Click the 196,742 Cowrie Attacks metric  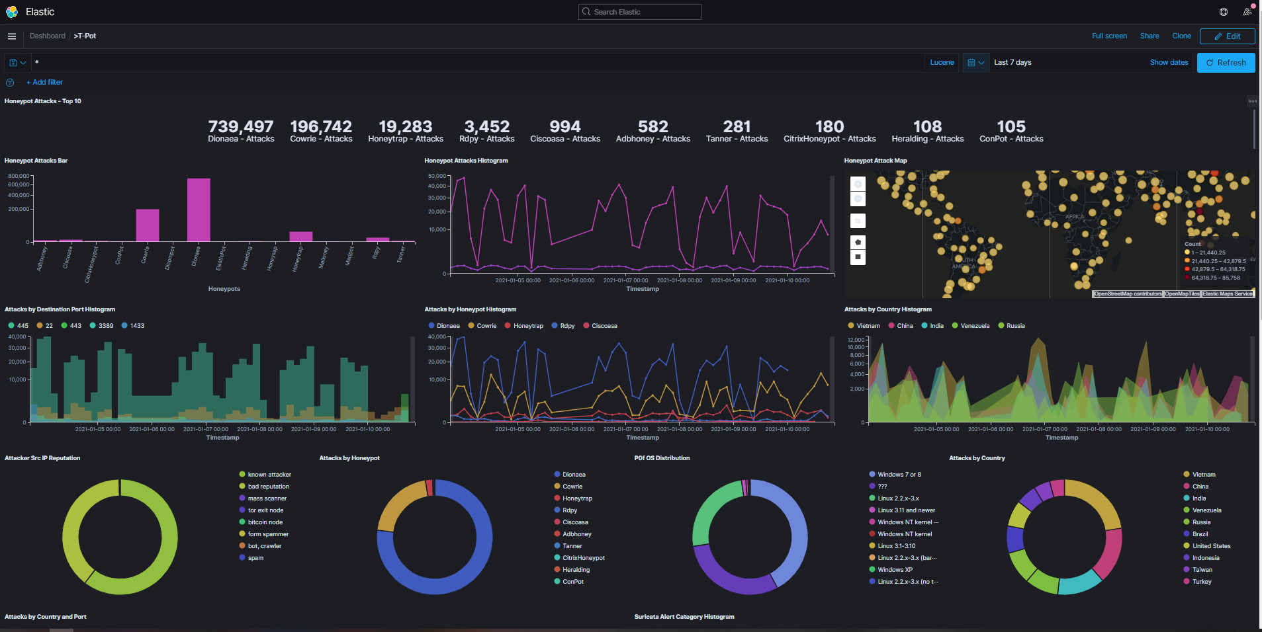(321, 131)
